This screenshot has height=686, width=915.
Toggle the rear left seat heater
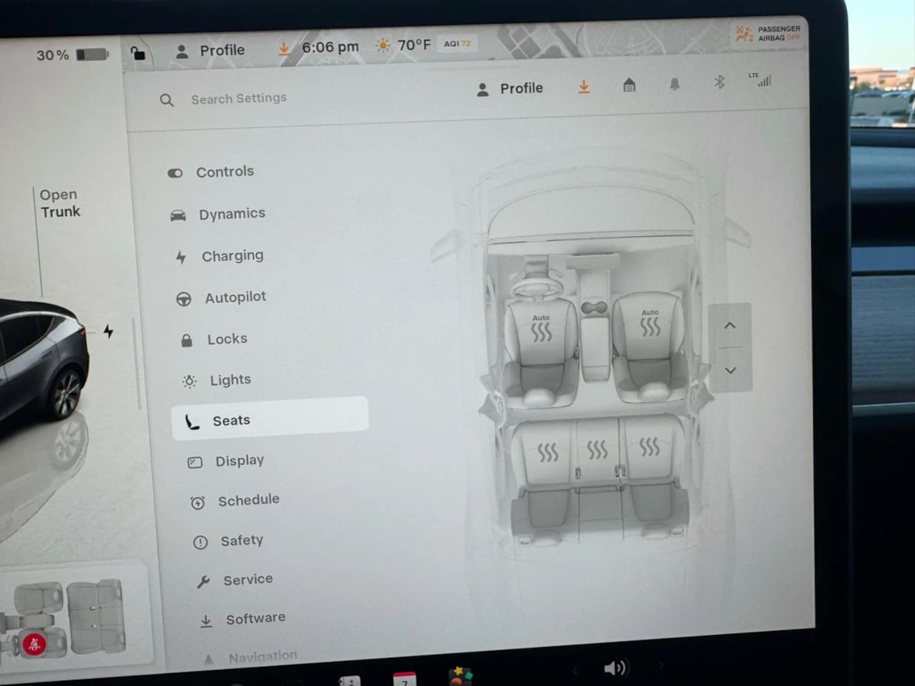coord(547,452)
